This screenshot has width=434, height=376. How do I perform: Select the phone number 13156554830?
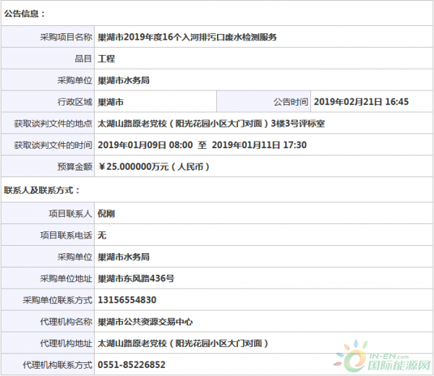127,300
